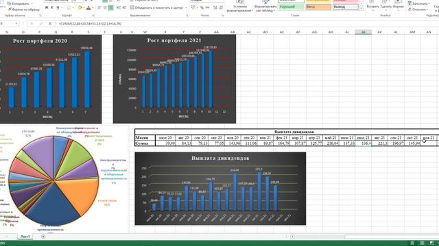Center text horizontally in cell
Viewport: 439px width, 246px height.
click(105, 8)
